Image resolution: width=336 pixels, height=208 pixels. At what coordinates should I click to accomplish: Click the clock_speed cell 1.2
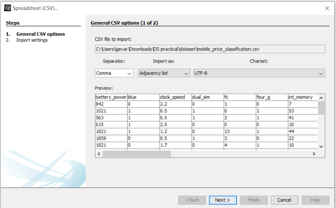pos(175,131)
